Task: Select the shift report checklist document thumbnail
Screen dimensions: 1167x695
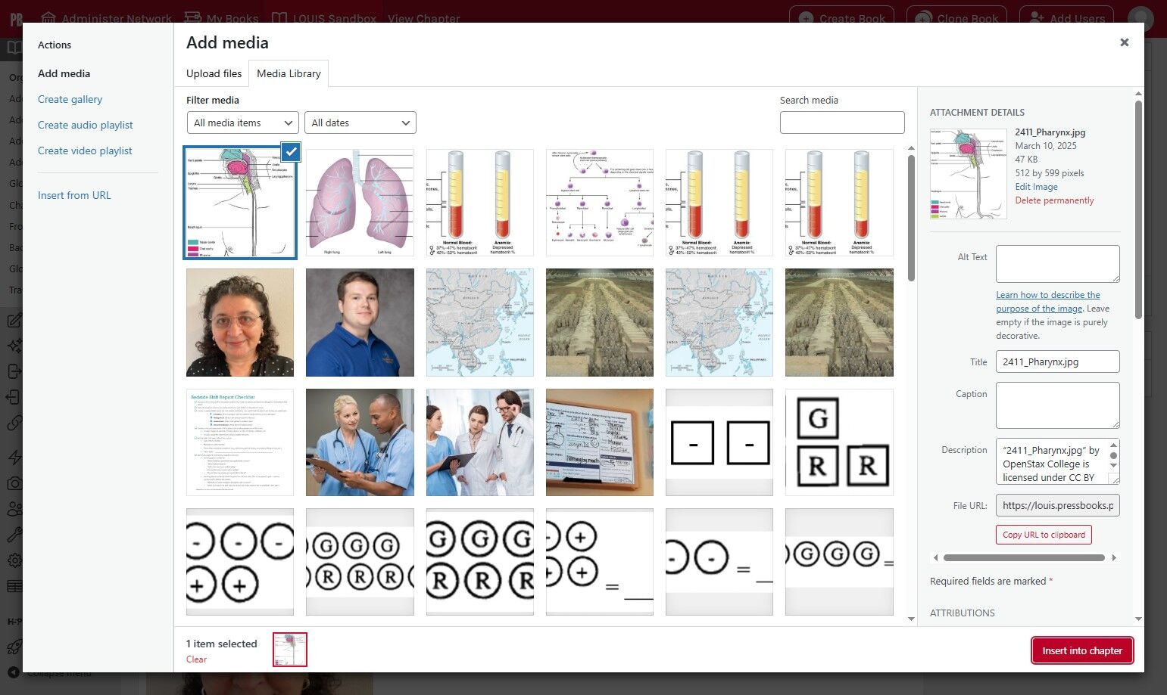Action: click(240, 442)
